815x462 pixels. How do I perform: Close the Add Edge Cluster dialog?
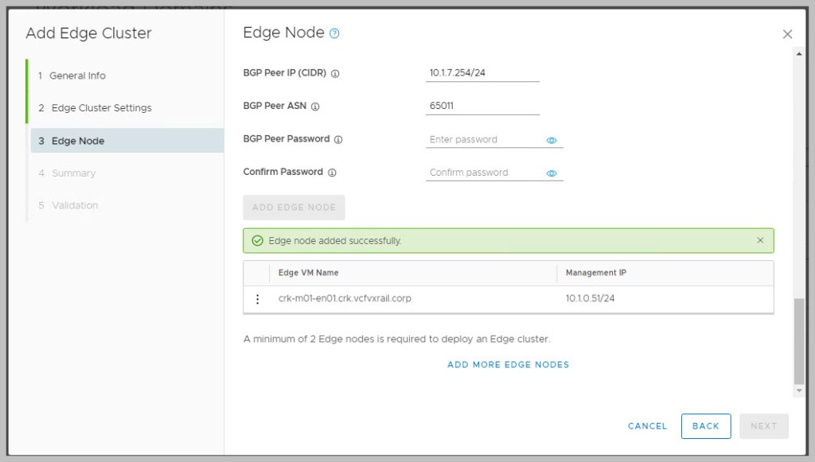(787, 34)
